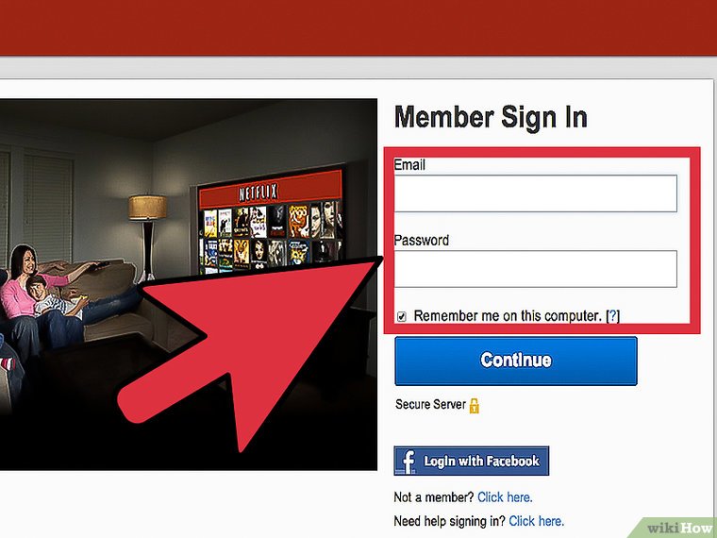
Task: Click the Facebook f logo icon
Action: (x=408, y=461)
